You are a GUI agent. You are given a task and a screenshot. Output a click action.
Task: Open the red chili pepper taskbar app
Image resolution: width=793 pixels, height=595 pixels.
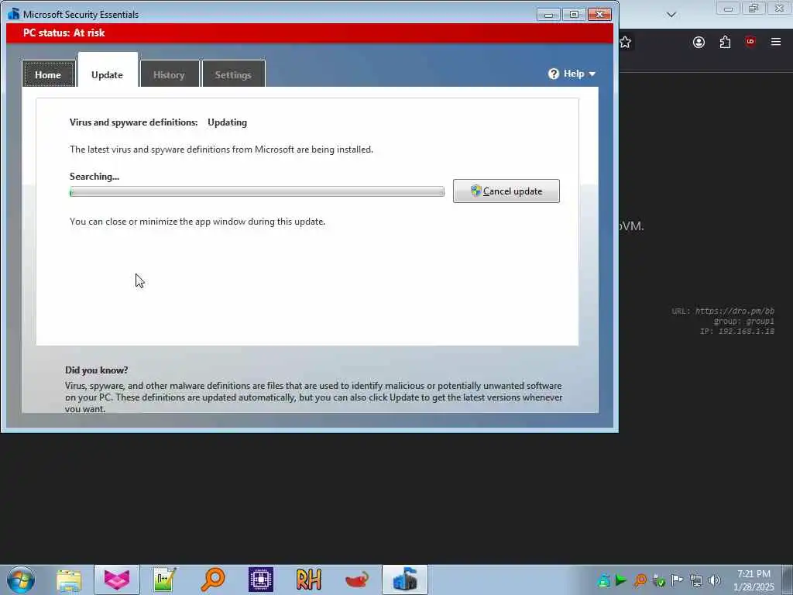tap(357, 580)
